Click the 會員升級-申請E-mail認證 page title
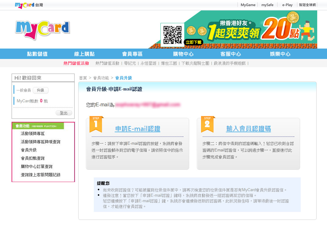The width and height of the screenshot is (327, 226). (114, 89)
